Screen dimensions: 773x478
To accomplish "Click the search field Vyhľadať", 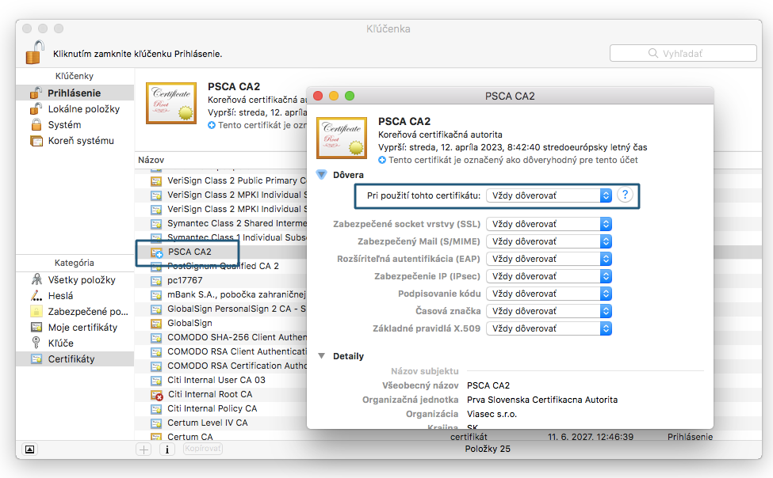I will click(x=683, y=53).
